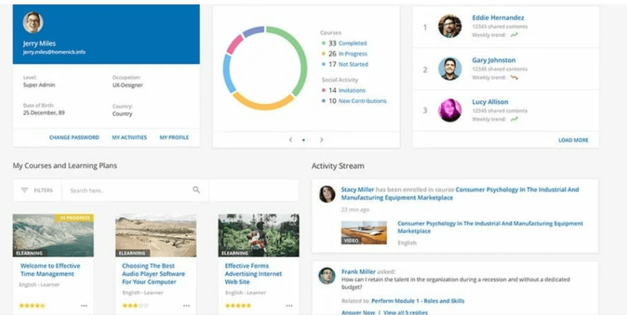Open the My Profile link
This screenshot has height=315, width=627.
[x=174, y=138]
